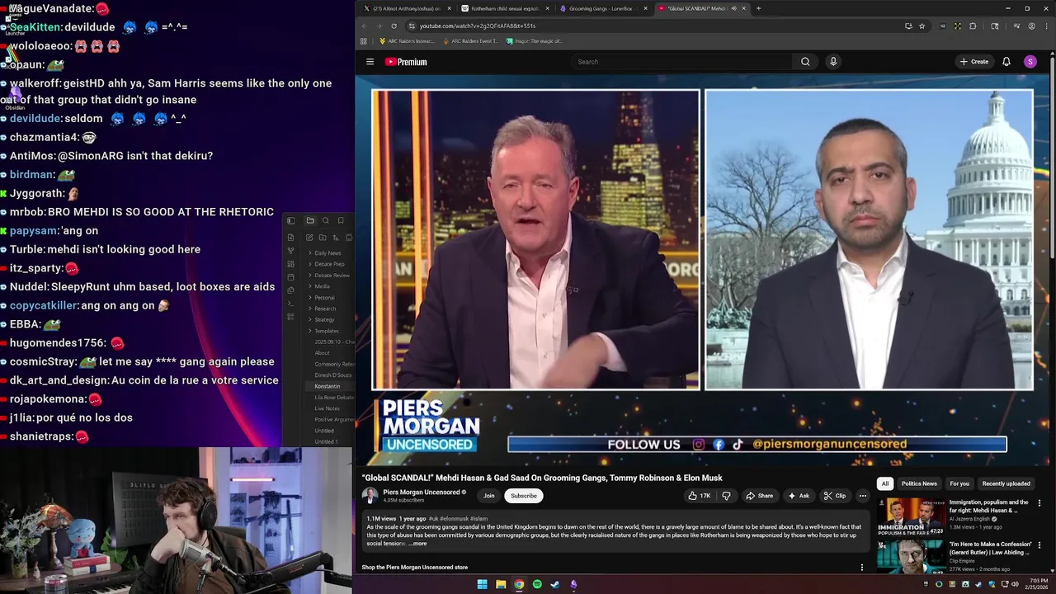Viewport: 1056px width, 594px height.
Task: Click the Ask button
Action: click(799, 496)
